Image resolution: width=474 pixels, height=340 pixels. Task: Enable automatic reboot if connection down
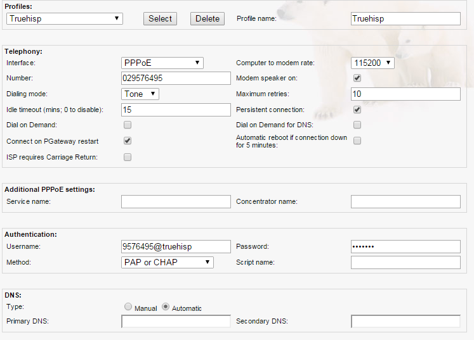(x=357, y=141)
